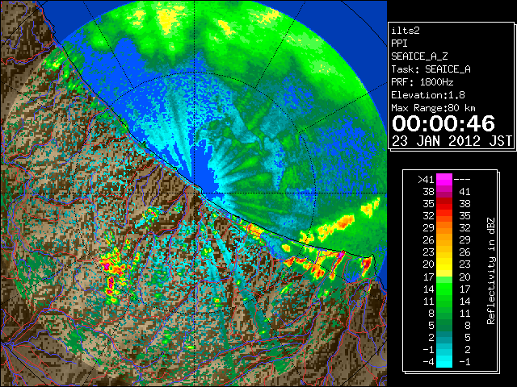Click the 'PPI' scan type text
Image resolution: width=517 pixels, height=387 pixels.
(399, 44)
